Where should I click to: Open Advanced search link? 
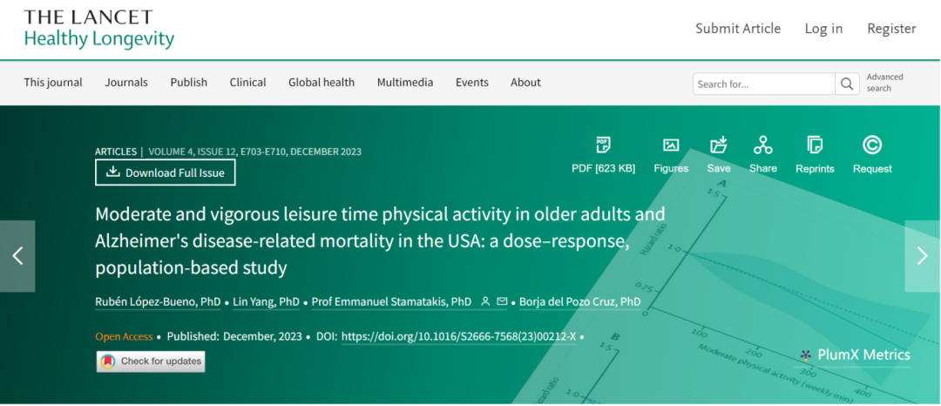(884, 83)
